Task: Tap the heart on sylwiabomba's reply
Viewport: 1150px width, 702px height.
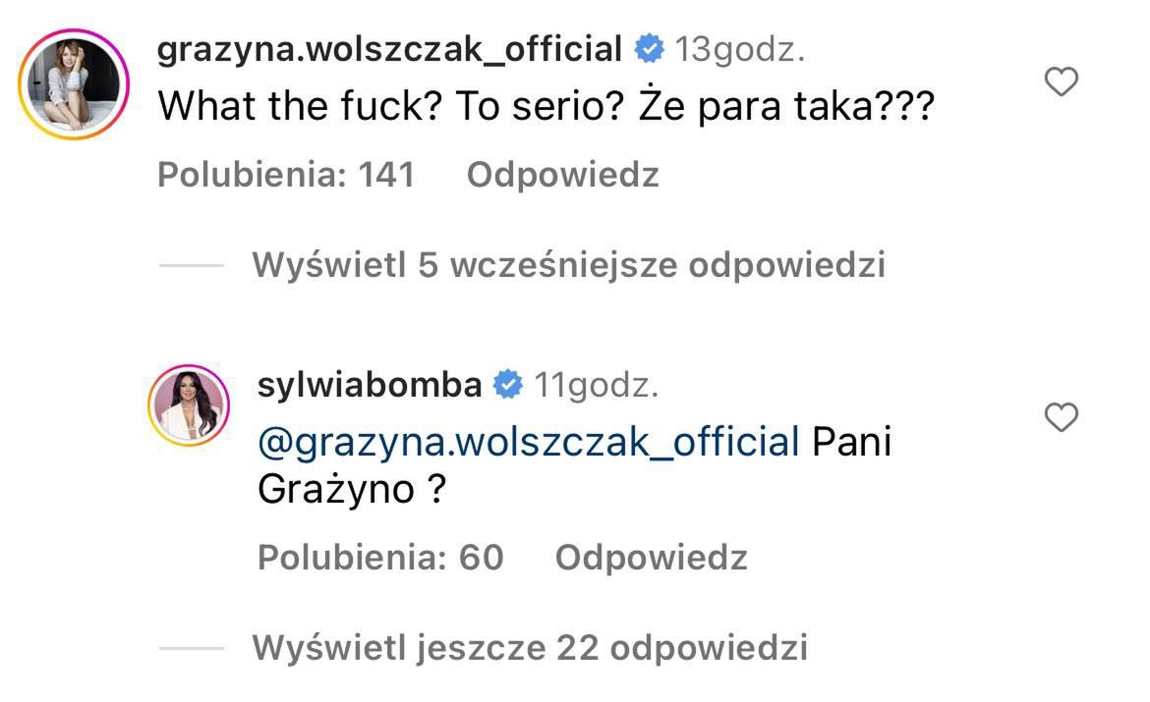Action: (1061, 418)
